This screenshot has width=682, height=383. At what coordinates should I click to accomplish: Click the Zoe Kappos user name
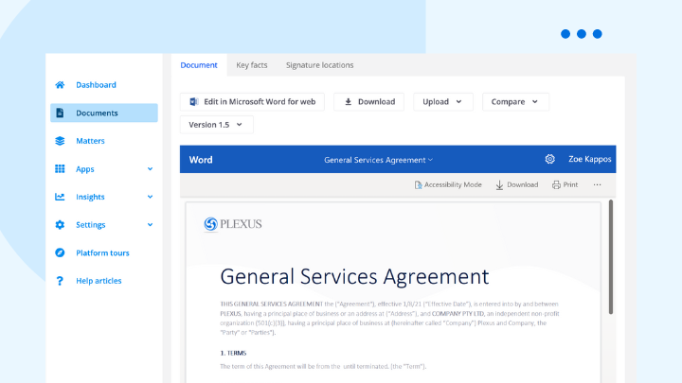pyautogui.click(x=590, y=159)
